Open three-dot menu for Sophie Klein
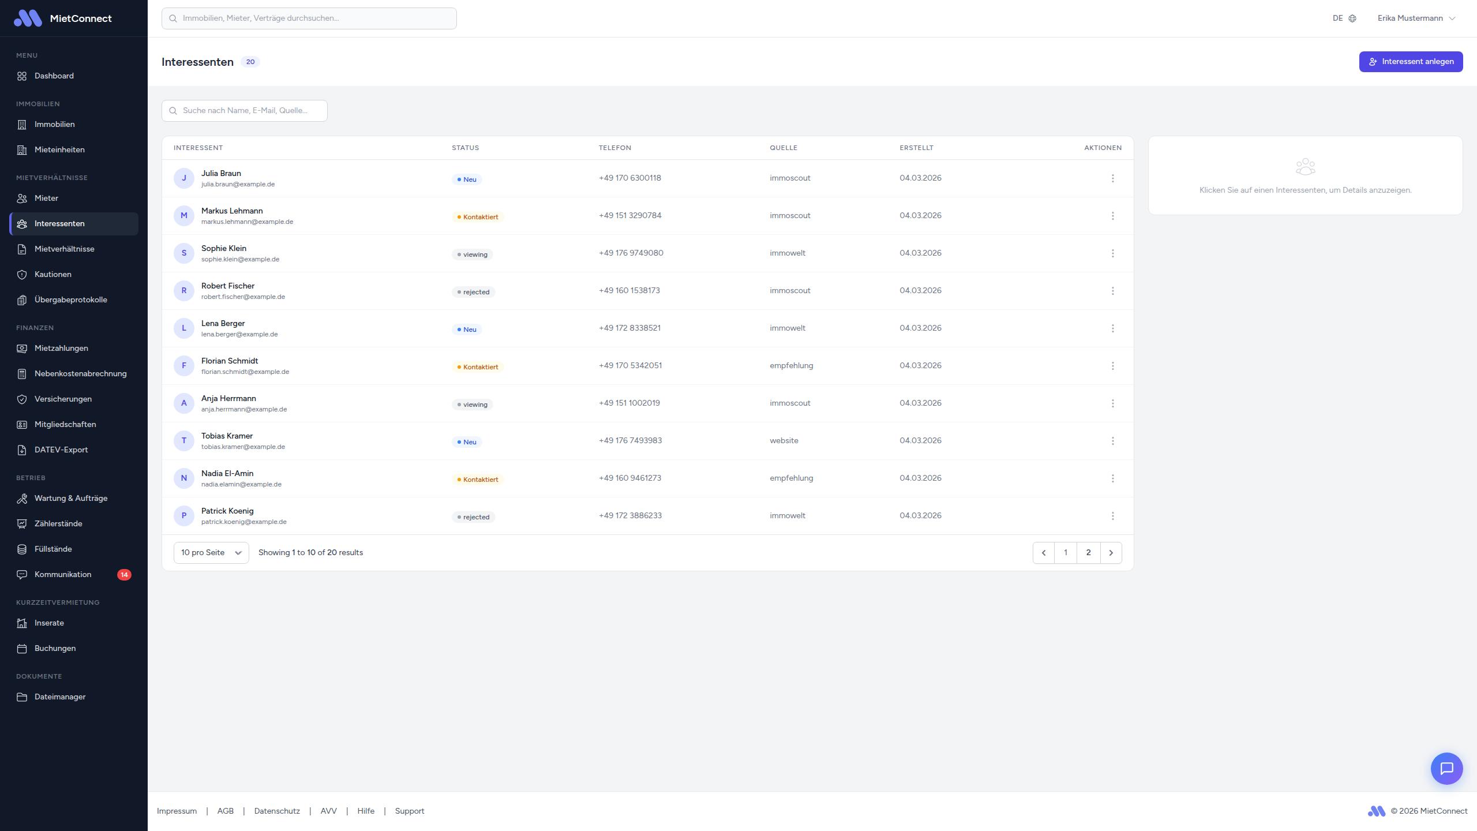1477x831 pixels. (1112, 253)
